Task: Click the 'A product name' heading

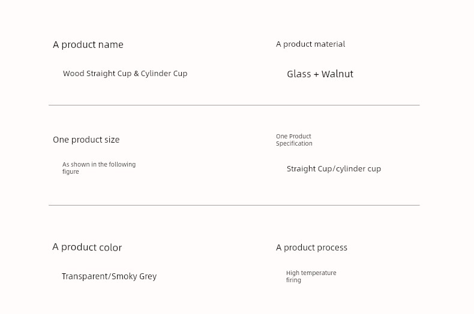Action: tap(88, 45)
